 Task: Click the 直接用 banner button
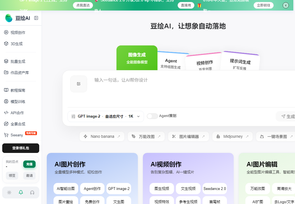[186, 5]
